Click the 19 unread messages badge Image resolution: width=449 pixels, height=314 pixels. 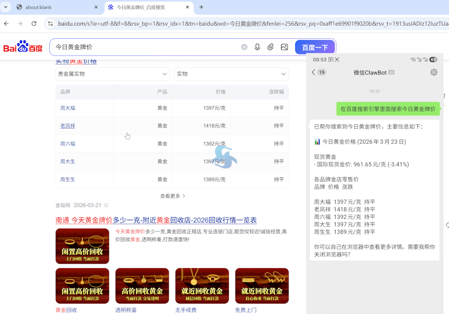pyautogui.click(x=321, y=72)
